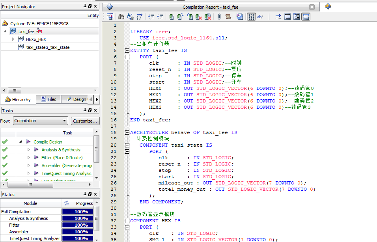Collapse the ENTITY taxi_fee code fold box

(127, 50)
